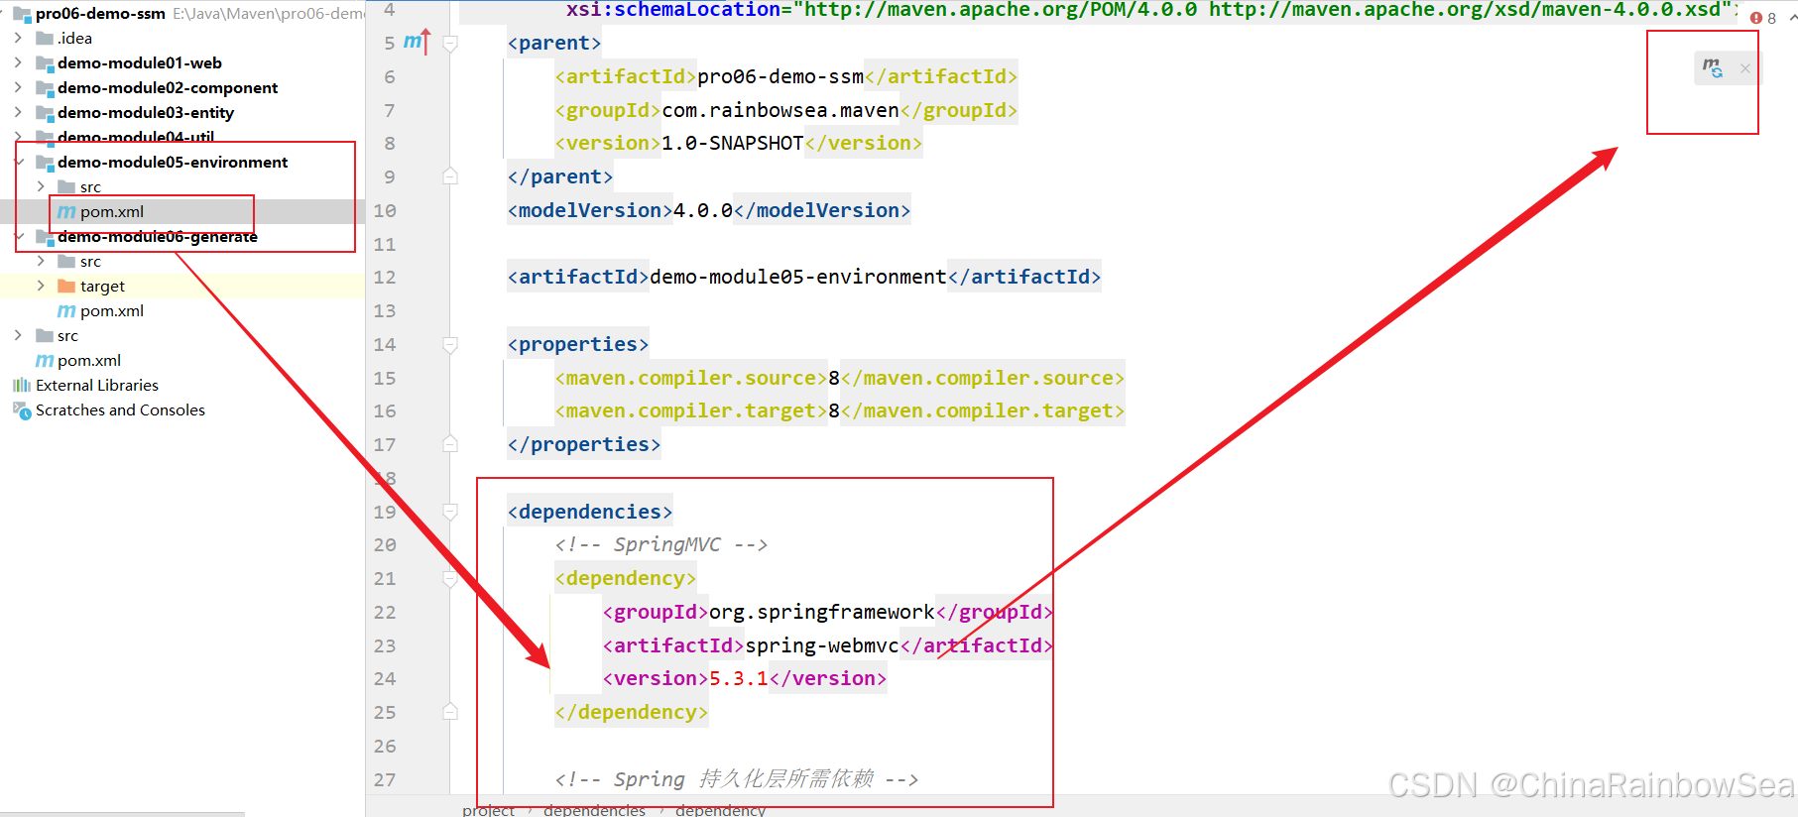Dismiss the floating Maven reload popup
This screenshot has height=817, width=1798.
coord(1745,68)
